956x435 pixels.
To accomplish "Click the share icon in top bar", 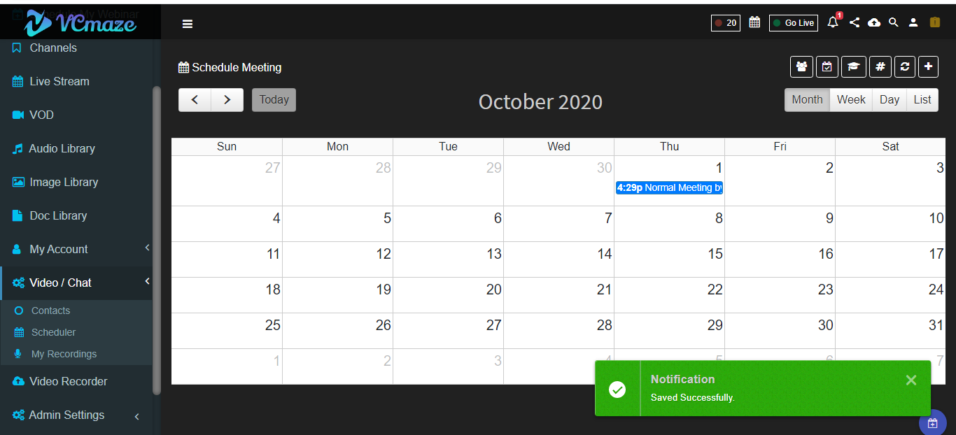I will (855, 22).
